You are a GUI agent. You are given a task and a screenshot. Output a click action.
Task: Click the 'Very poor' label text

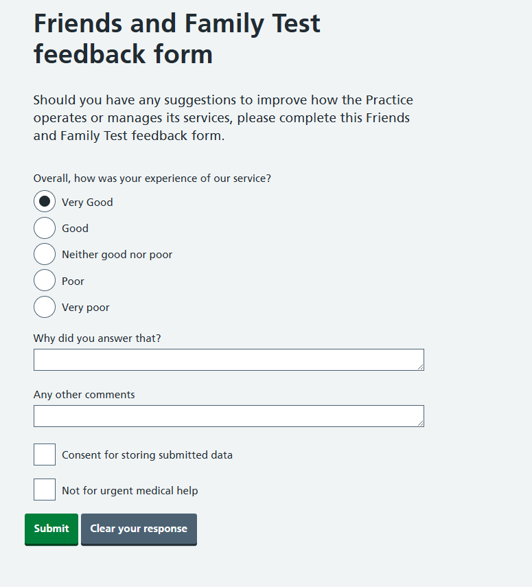85,308
